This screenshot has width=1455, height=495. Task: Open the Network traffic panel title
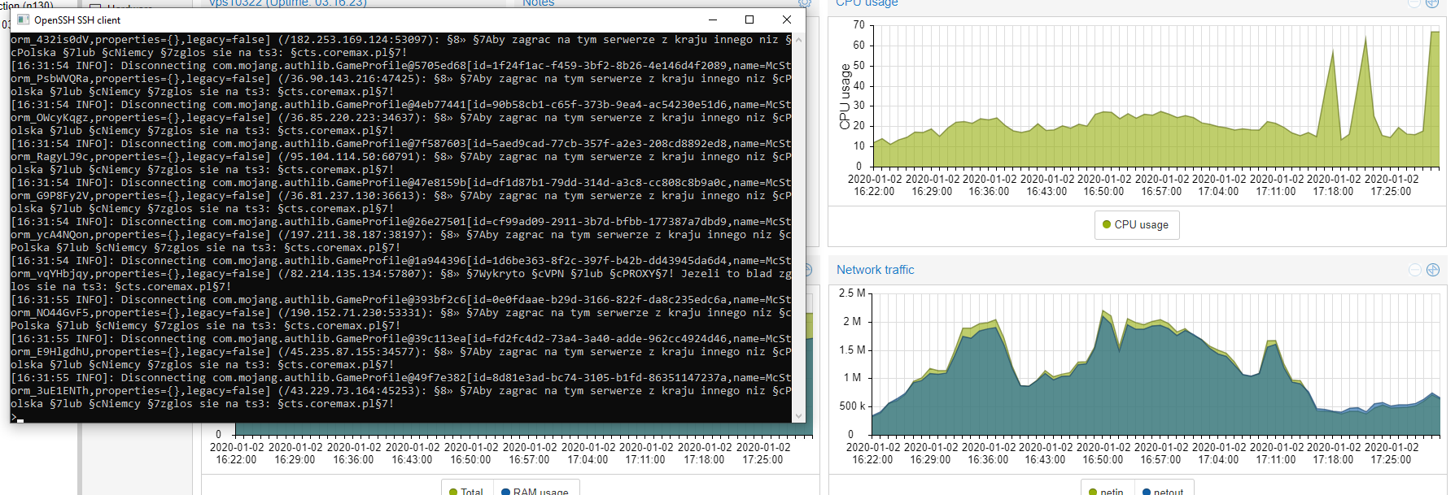(x=875, y=270)
